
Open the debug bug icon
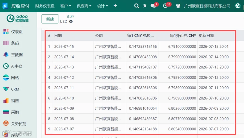[x=145, y=6]
